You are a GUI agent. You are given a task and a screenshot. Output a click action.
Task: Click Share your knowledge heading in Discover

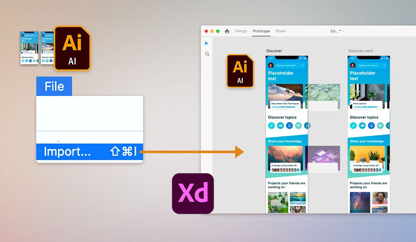[x=285, y=141]
